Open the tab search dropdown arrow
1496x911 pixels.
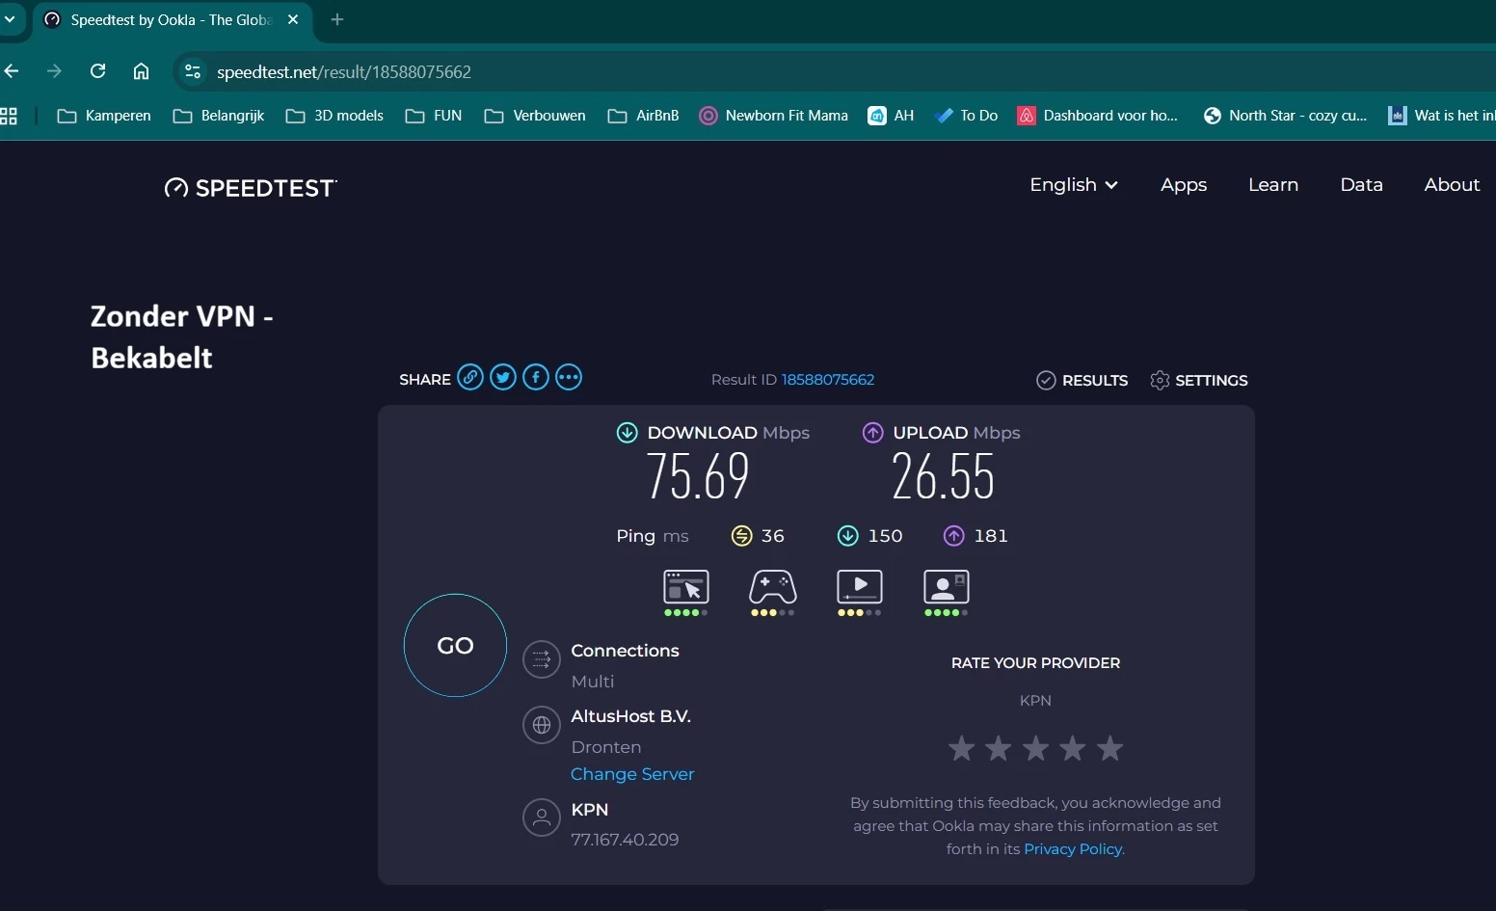(10, 19)
